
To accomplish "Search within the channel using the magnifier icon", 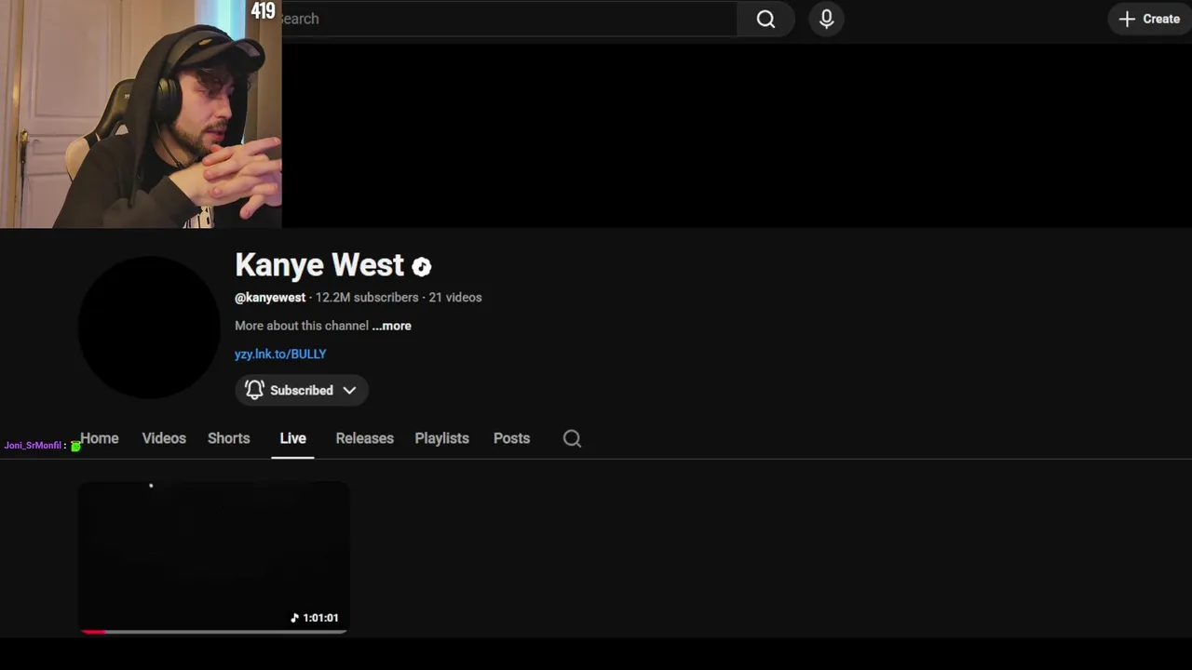I will (572, 438).
